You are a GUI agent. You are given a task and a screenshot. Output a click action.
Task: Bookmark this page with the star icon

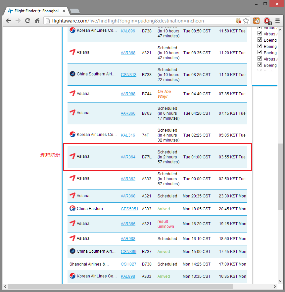point(246,21)
